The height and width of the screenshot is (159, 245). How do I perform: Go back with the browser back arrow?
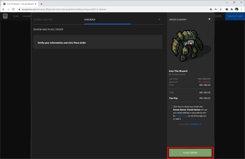click(x=3, y=9)
